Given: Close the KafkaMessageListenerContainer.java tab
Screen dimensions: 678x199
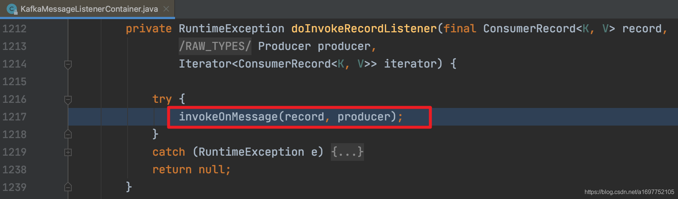Looking at the screenshot, I should (166, 9).
